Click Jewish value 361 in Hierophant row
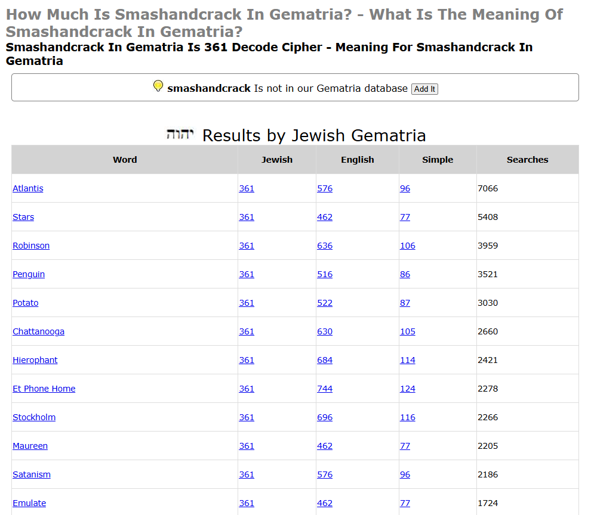This screenshot has height=515, width=594. (x=247, y=361)
